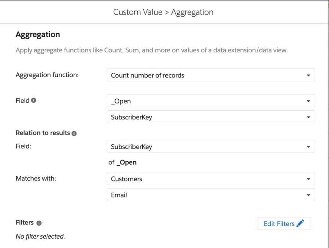Open the relation Field dropdown showing SubscriberKey

point(211,146)
